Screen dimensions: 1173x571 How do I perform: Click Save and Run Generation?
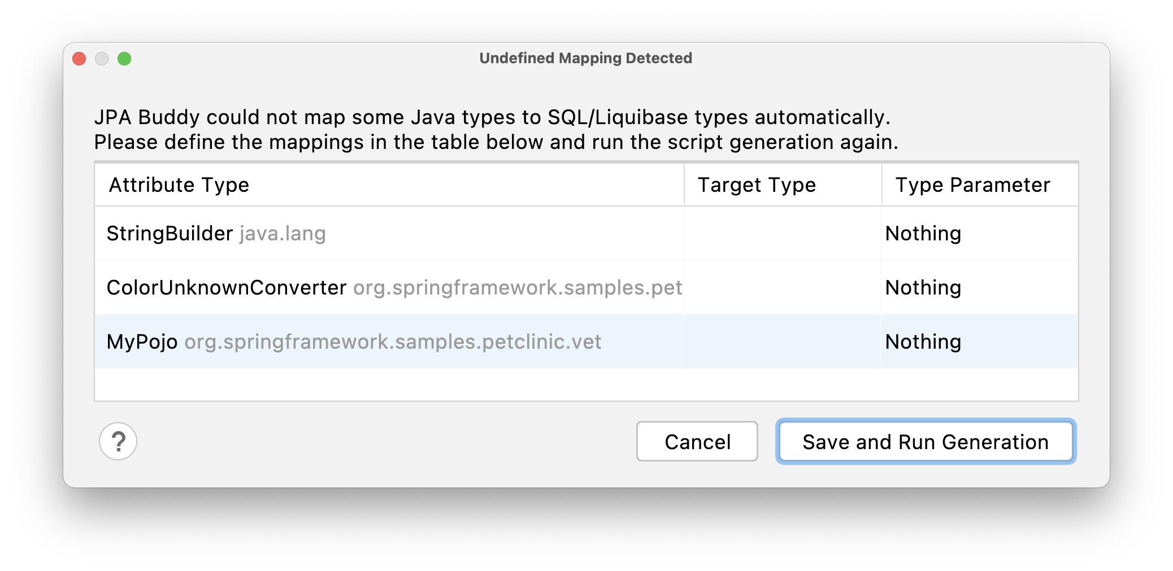[925, 442]
